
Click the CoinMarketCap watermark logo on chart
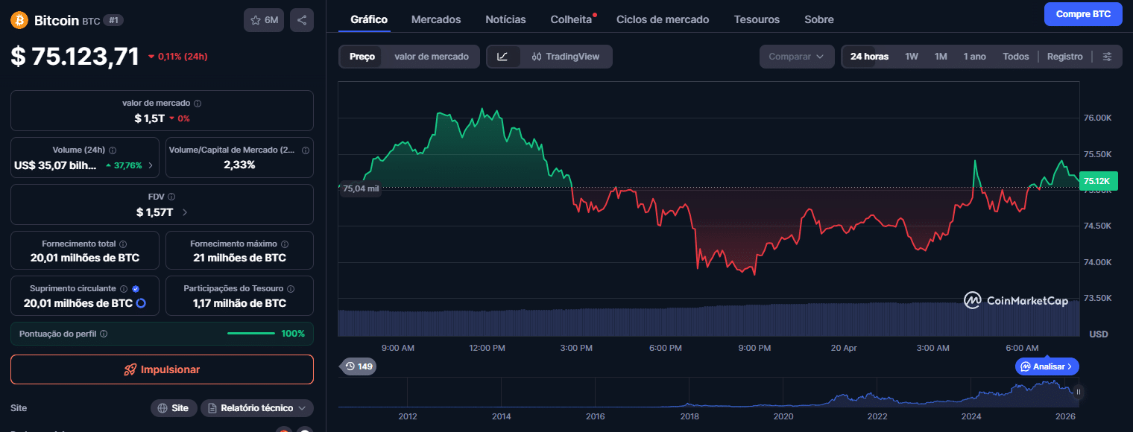point(973,300)
